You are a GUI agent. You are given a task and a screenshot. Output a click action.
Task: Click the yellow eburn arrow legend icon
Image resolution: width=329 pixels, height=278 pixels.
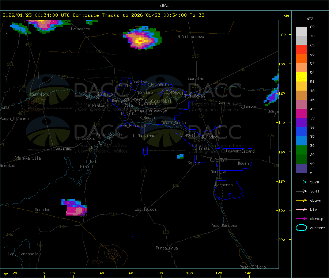tap(301, 201)
